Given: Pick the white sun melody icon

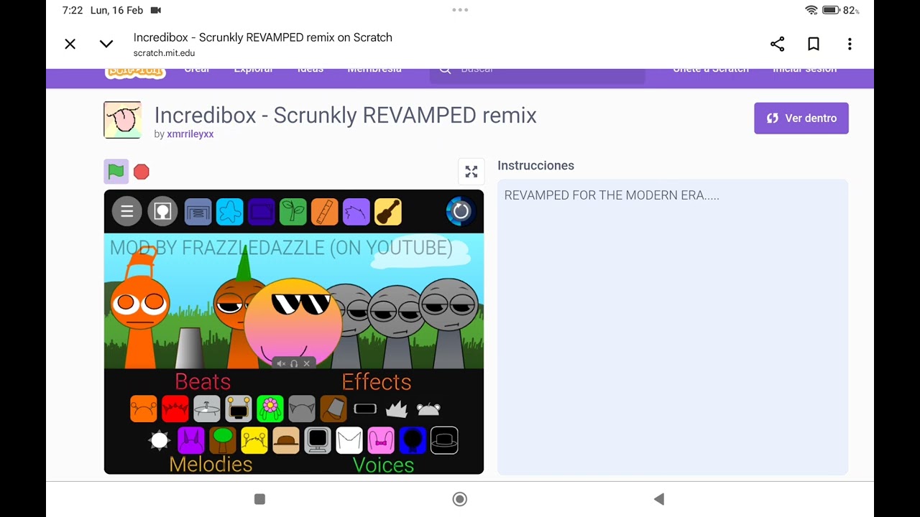Looking at the screenshot, I should point(159,440).
